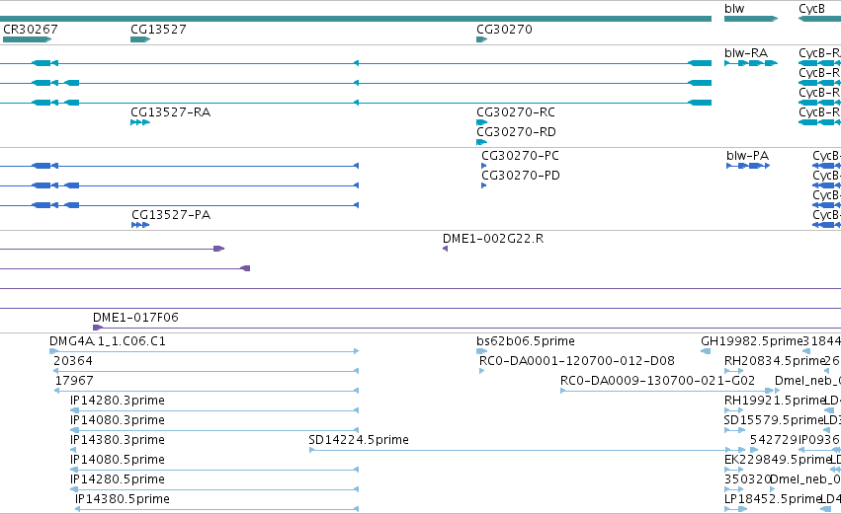Select the IP14280.3prime EST label
This screenshot has height=514, width=841.
tap(118, 401)
